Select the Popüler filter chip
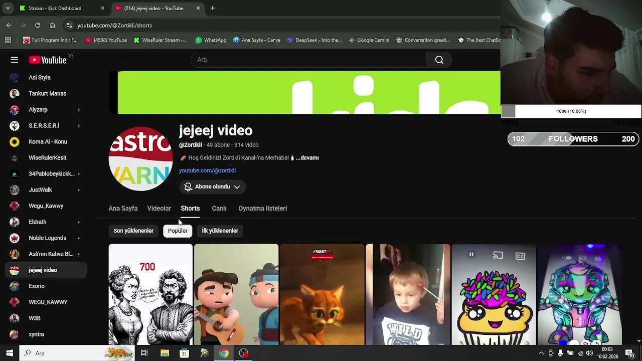Screen dimensions: 642x361 point(178,231)
